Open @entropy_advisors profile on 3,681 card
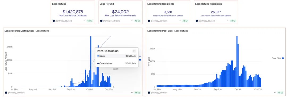 point(159,21)
